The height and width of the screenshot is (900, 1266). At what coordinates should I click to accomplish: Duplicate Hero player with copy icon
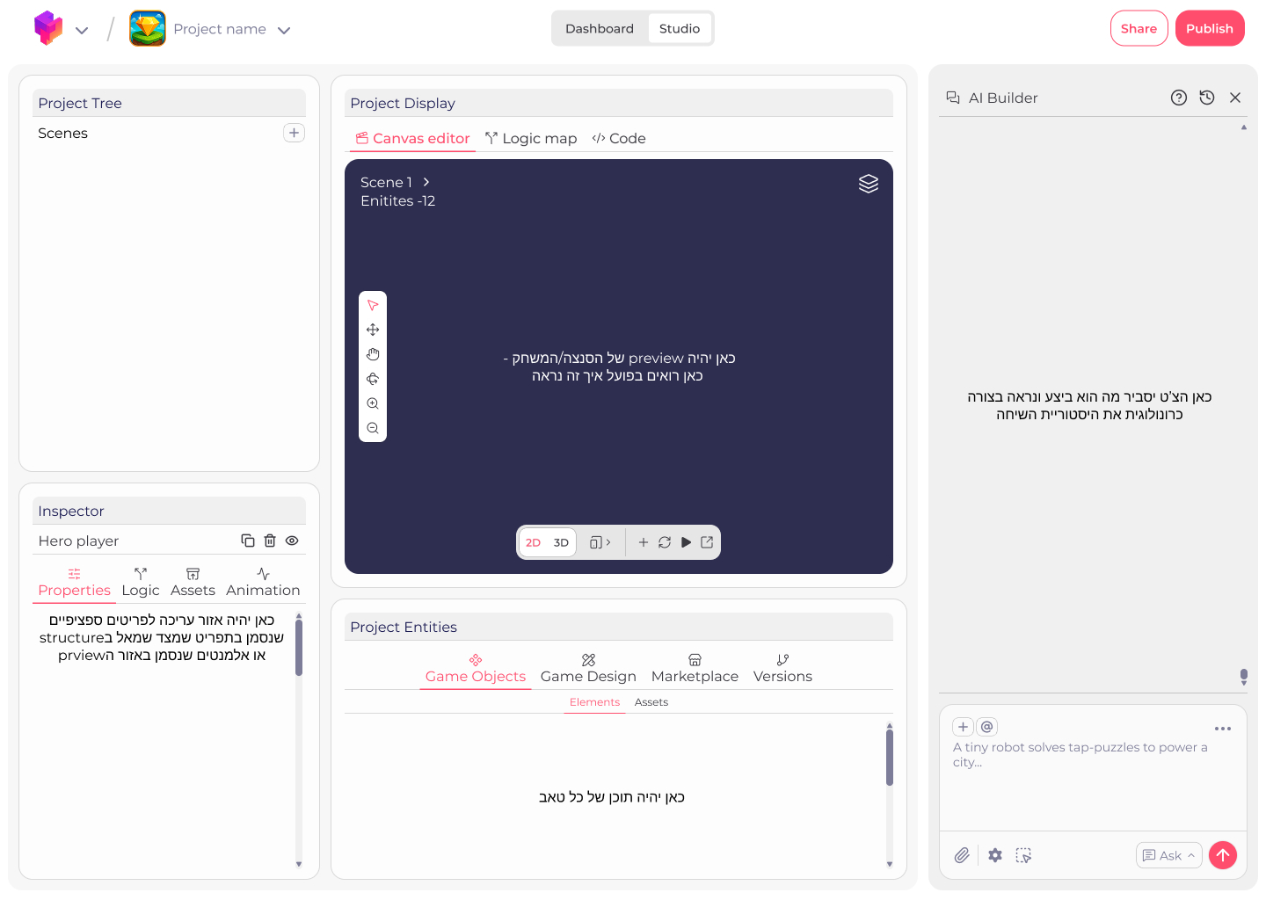coord(248,541)
